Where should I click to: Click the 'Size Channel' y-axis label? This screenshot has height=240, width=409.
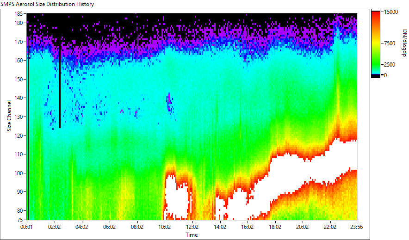(9, 116)
